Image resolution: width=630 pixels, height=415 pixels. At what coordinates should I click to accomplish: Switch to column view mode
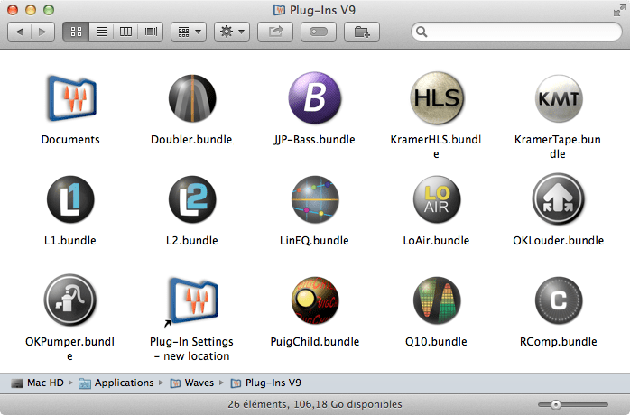click(125, 32)
